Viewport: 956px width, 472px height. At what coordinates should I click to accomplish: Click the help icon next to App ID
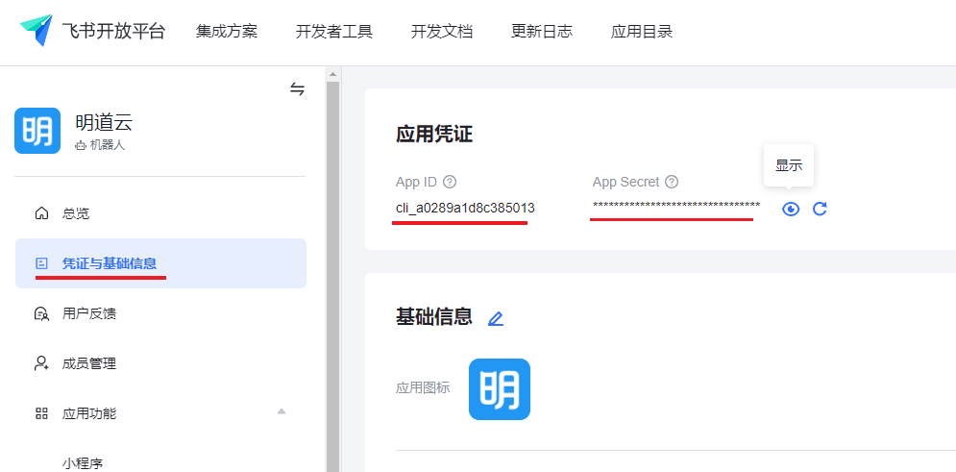450,182
